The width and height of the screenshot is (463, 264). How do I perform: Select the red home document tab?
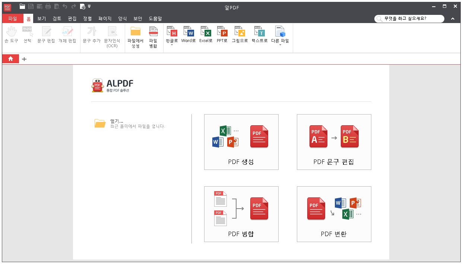coord(10,59)
